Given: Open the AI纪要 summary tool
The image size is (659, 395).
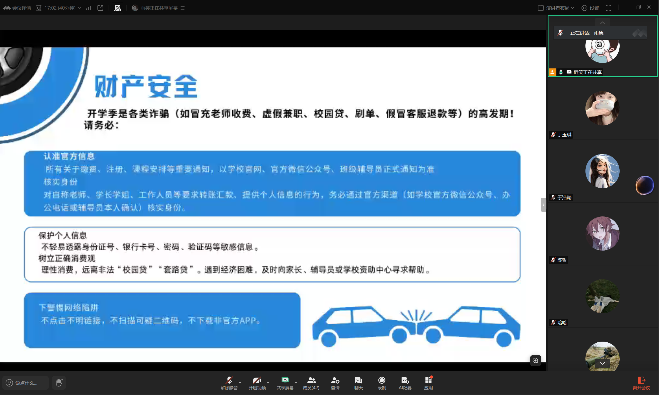Looking at the screenshot, I should point(405,383).
